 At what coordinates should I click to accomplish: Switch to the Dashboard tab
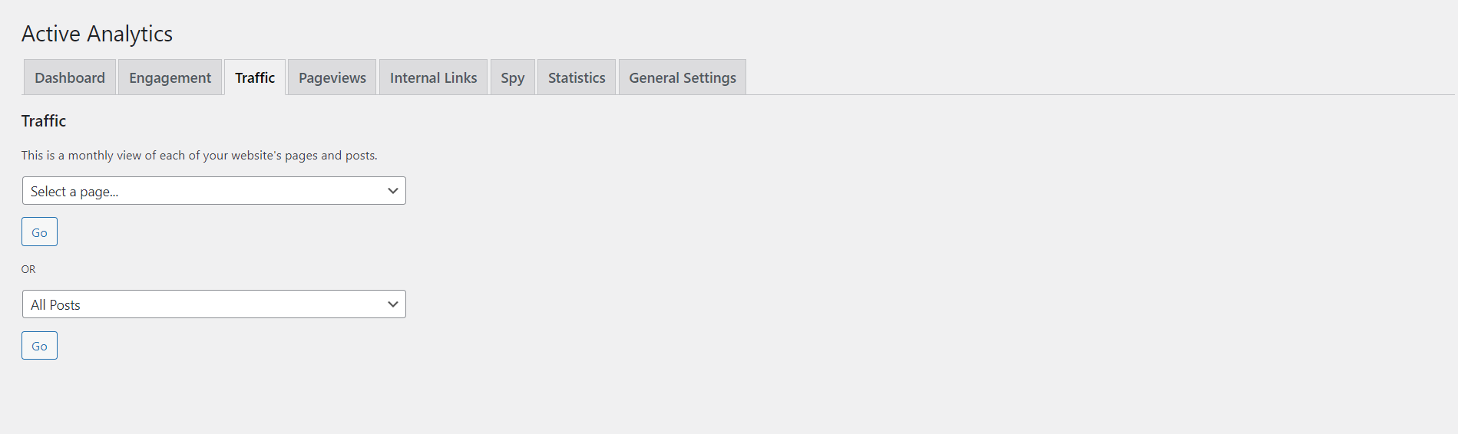tap(70, 77)
